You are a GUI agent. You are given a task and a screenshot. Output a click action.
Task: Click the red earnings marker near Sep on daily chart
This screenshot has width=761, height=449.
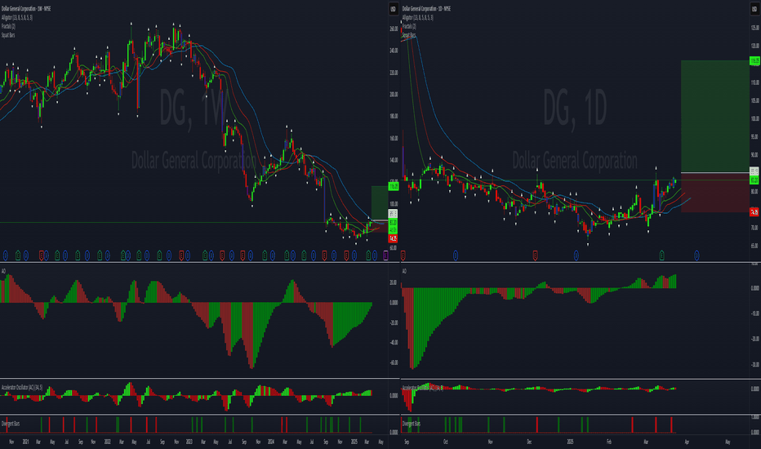click(x=403, y=255)
